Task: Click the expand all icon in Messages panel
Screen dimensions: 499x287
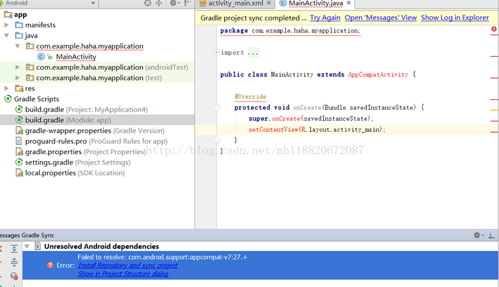Action: pos(14,248)
